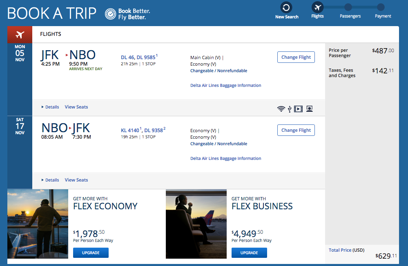Click the Flex Economy sunset traveler photo

[x=38, y=224]
